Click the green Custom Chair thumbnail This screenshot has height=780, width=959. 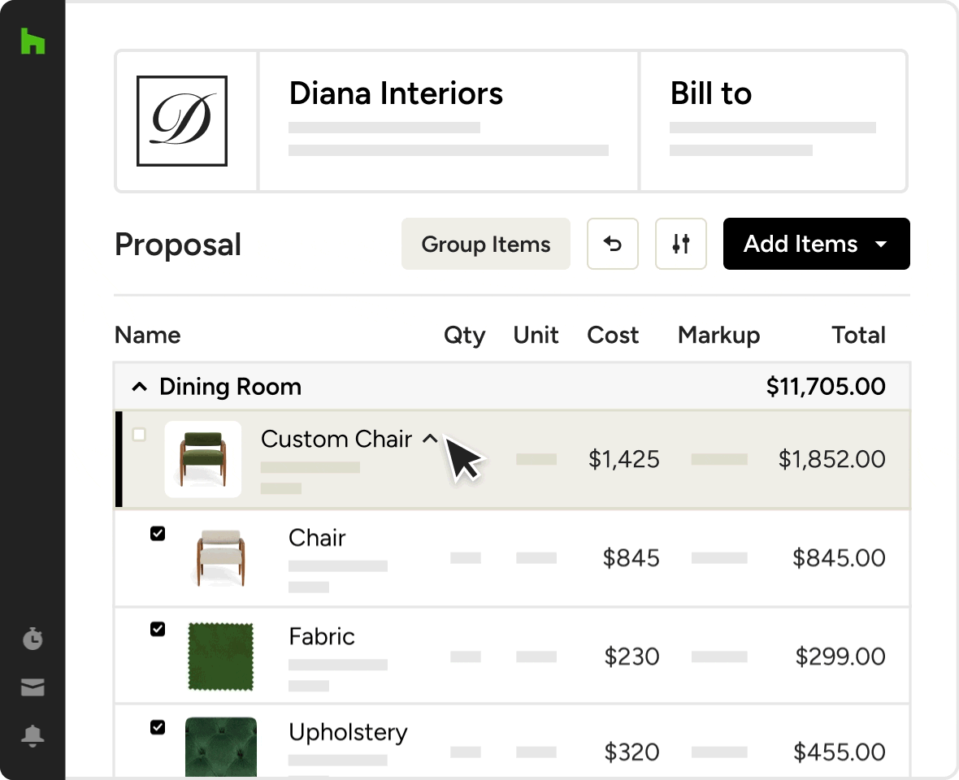click(203, 459)
